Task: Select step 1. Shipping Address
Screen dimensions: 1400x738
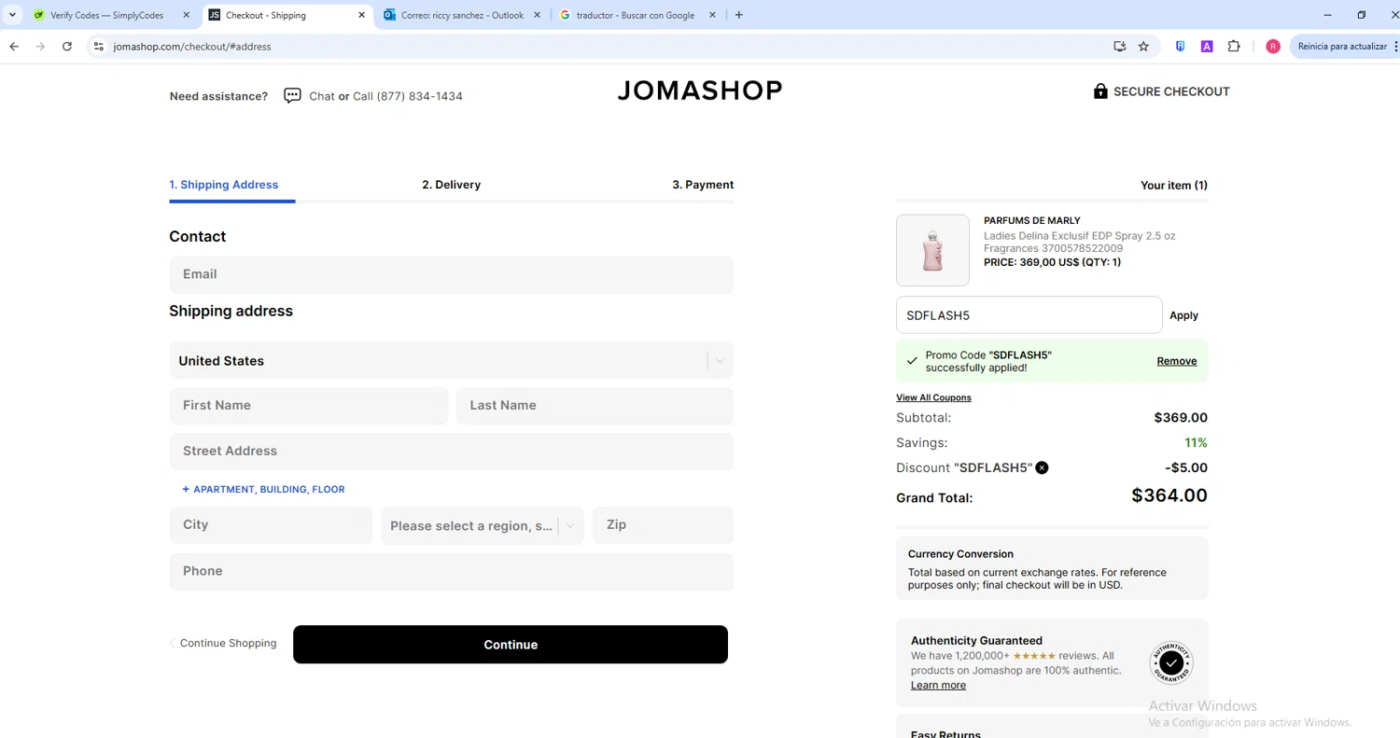Action: (x=224, y=185)
